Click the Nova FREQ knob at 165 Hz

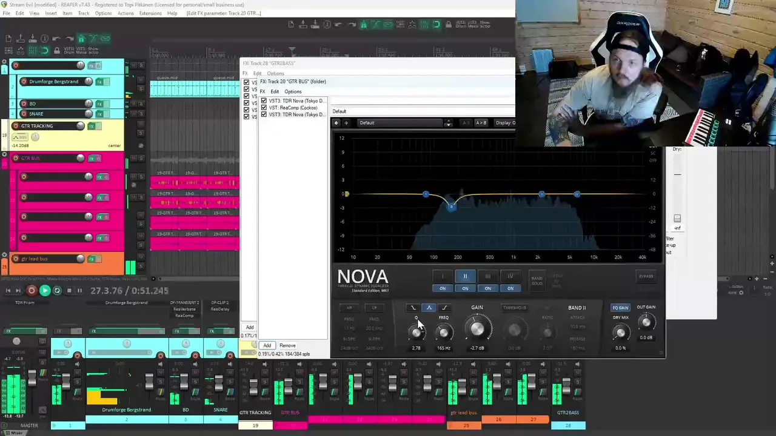[444, 332]
